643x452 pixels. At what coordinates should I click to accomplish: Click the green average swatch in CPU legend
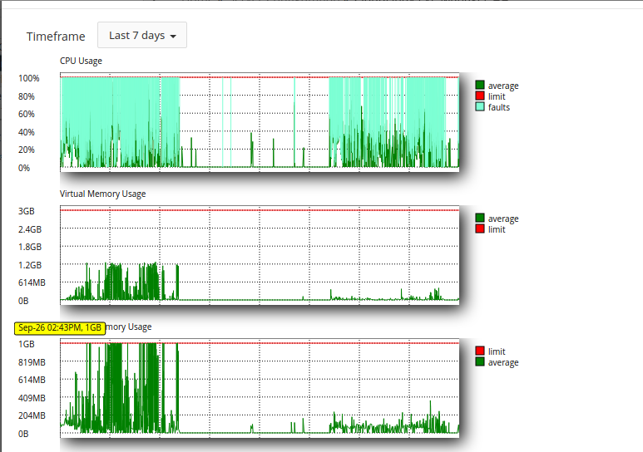[480, 85]
